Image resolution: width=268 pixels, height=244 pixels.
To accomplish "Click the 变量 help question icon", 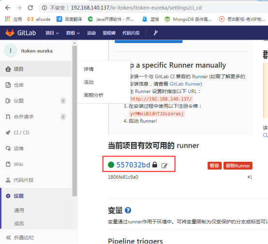I will click(x=128, y=210).
